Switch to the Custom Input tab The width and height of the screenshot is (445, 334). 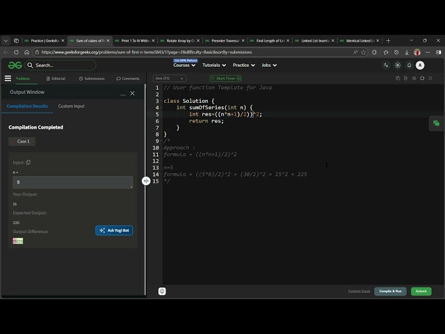point(71,106)
